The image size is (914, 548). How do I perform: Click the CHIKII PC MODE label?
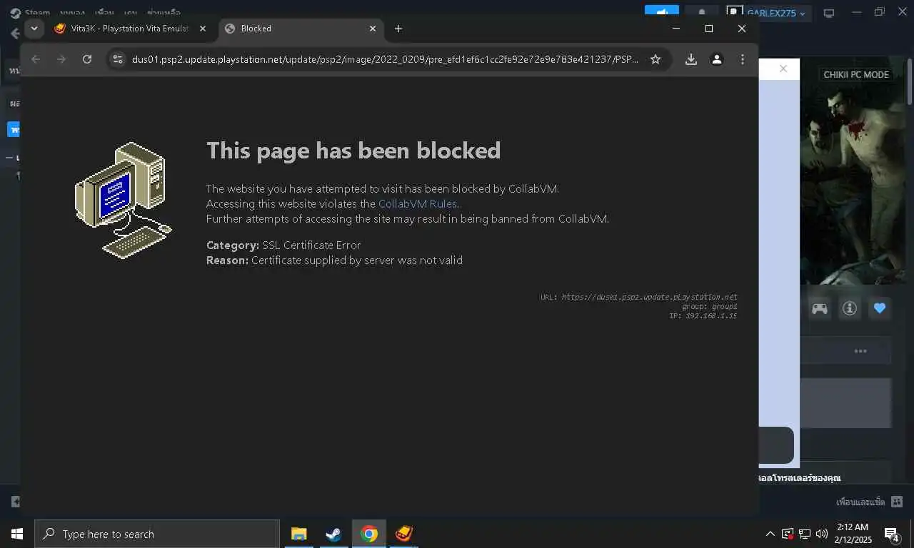(856, 74)
